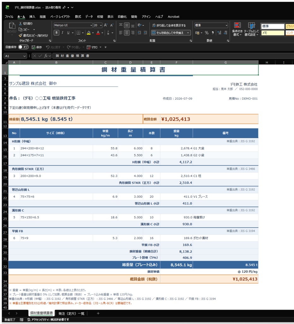
Task: Set bottom vertical alignment
Action: pos(133,25)
